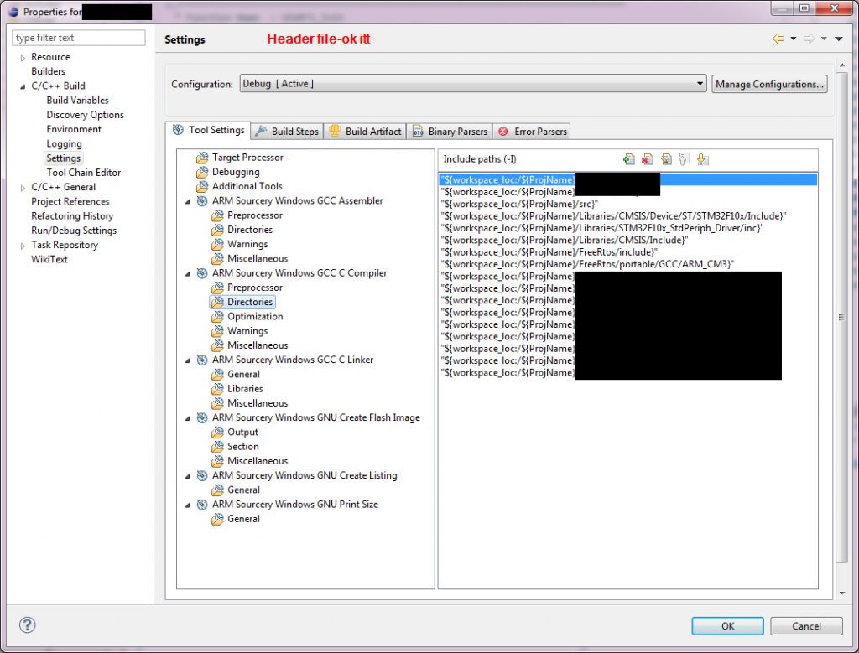Screen dimensions: 859x653
Task: Collapse ARM Sourcery GCC C Linker node
Action: point(187,360)
